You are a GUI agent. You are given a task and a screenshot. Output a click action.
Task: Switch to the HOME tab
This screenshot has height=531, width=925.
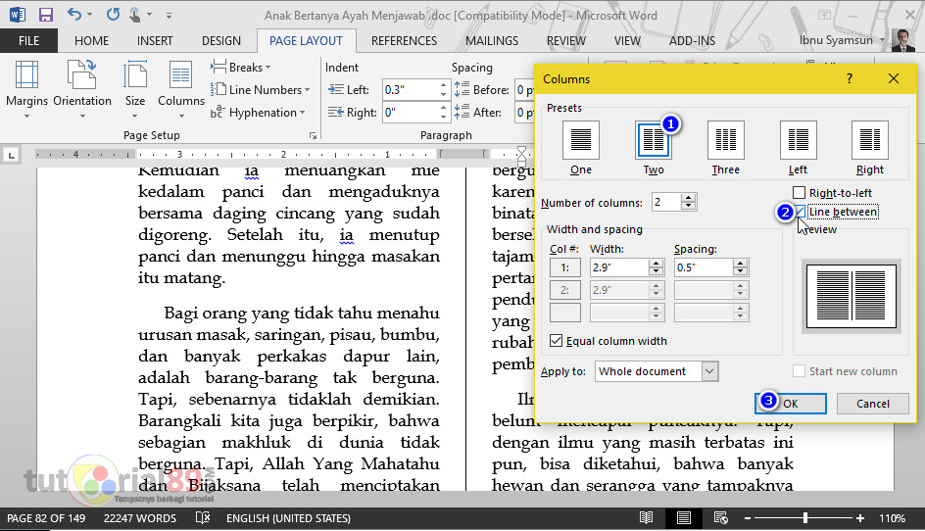pos(91,41)
